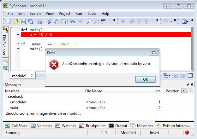The height and width of the screenshot is (139, 197).
Task: Open File menu
Action: [x=10, y=14]
